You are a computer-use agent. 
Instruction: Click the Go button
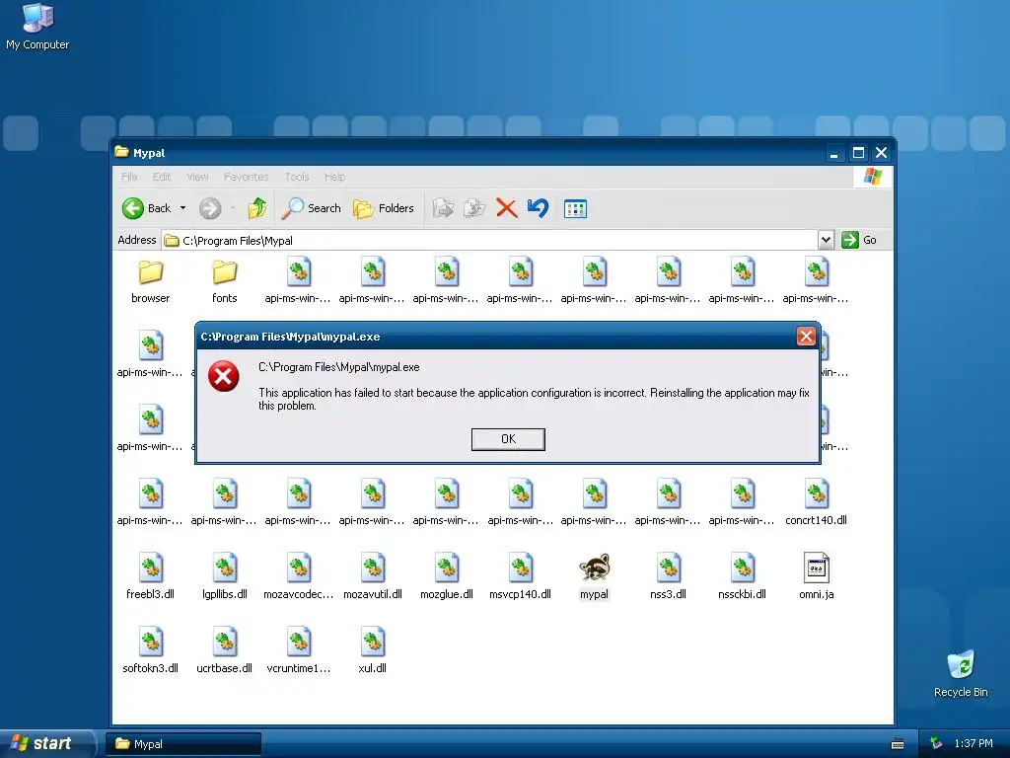(860, 240)
